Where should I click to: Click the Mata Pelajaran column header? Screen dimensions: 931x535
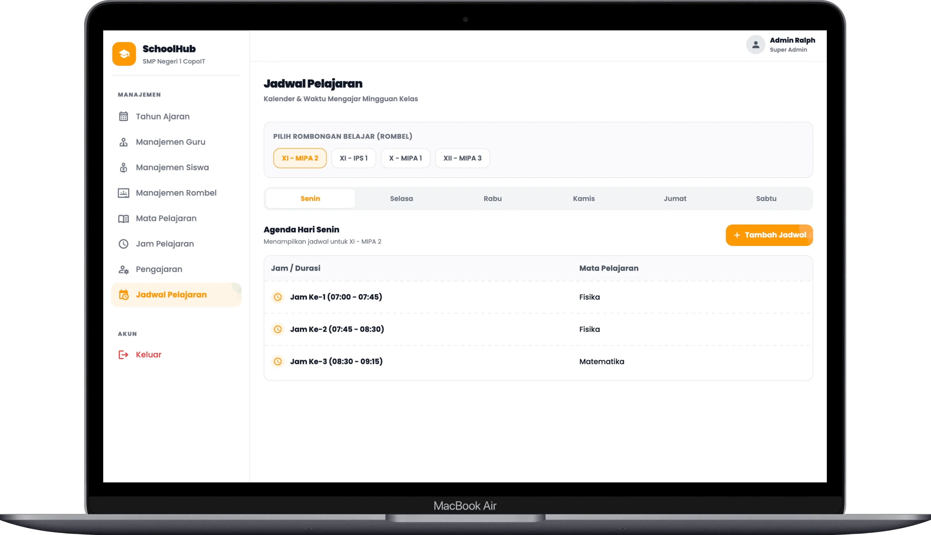[x=608, y=268]
